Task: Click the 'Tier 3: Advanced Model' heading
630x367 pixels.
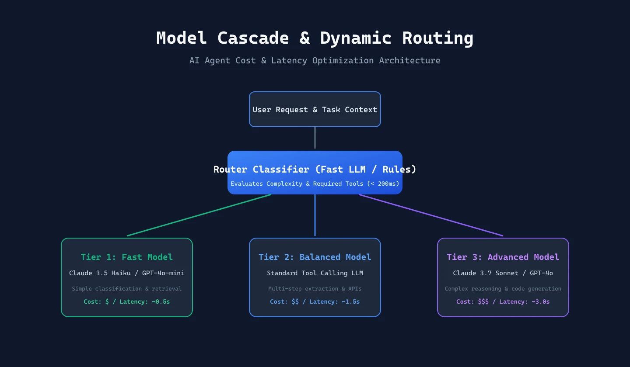Action: point(503,257)
